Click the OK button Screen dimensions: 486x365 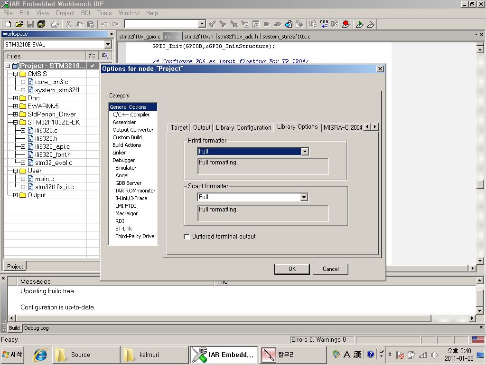[292, 269]
